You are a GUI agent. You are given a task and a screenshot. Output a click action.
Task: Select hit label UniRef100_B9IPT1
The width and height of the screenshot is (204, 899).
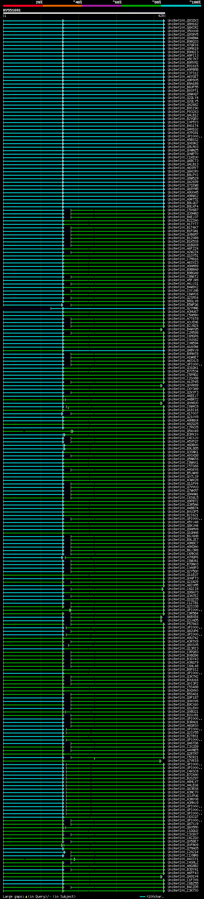(183, 91)
